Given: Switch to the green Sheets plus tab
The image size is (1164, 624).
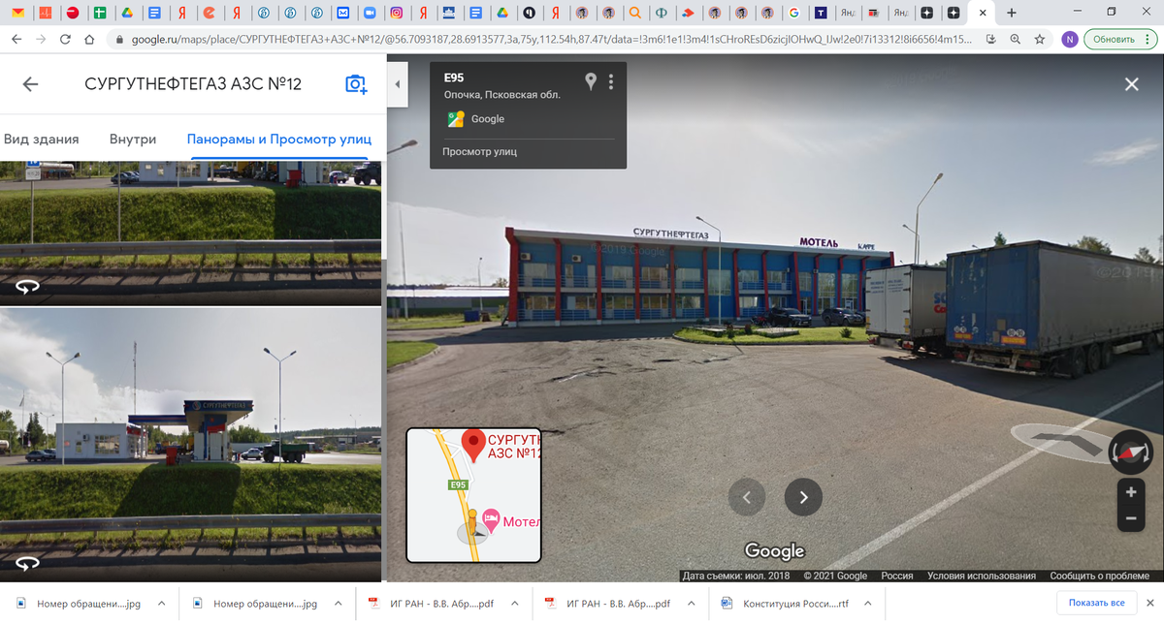Looking at the screenshot, I should (100, 13).
